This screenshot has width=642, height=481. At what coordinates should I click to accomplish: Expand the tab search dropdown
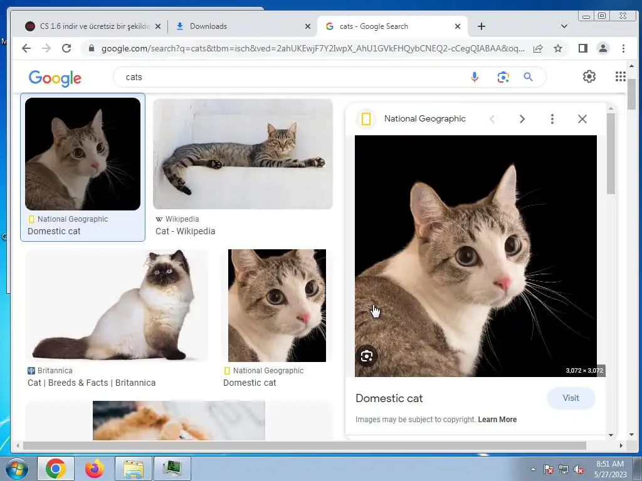(564, 26)
